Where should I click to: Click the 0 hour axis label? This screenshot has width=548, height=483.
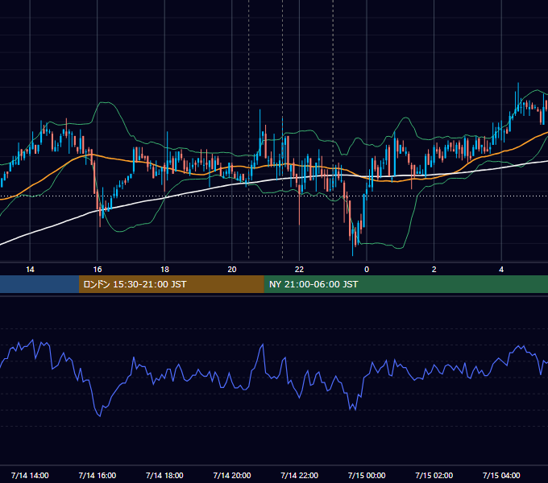click(x=367, y=270)
